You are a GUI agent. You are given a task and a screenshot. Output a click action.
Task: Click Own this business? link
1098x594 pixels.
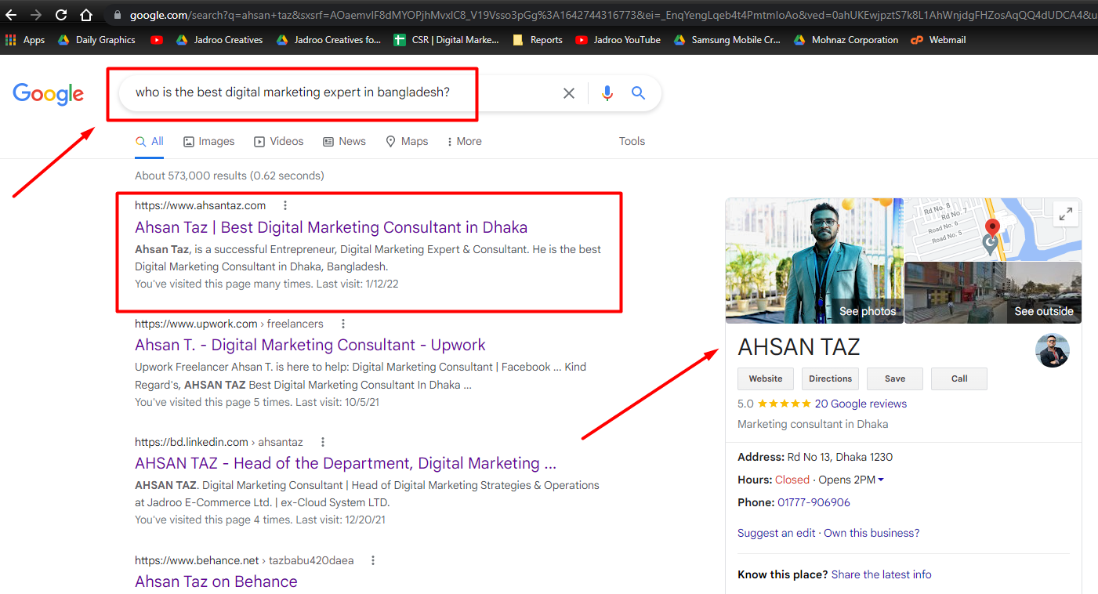coord(872,533)
